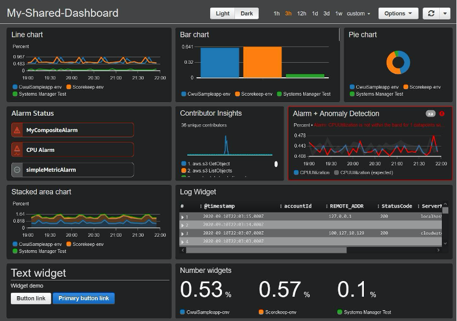Click the Primary button link

coord(84,298)
